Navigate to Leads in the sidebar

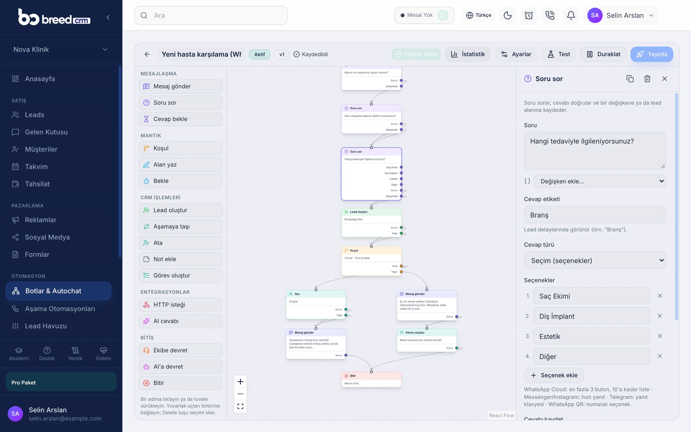point(58,115)
